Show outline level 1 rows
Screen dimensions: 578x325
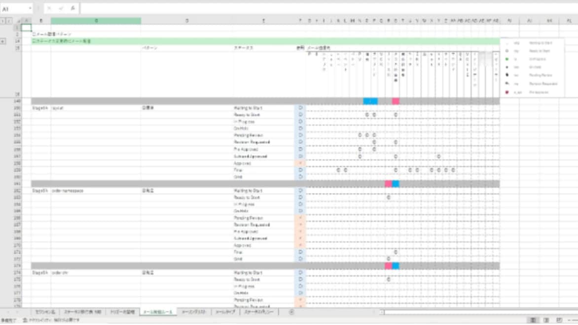2,21
